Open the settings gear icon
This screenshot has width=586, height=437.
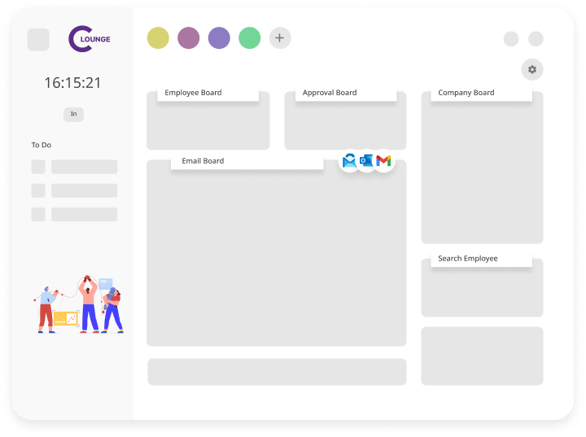pos(531,69)
